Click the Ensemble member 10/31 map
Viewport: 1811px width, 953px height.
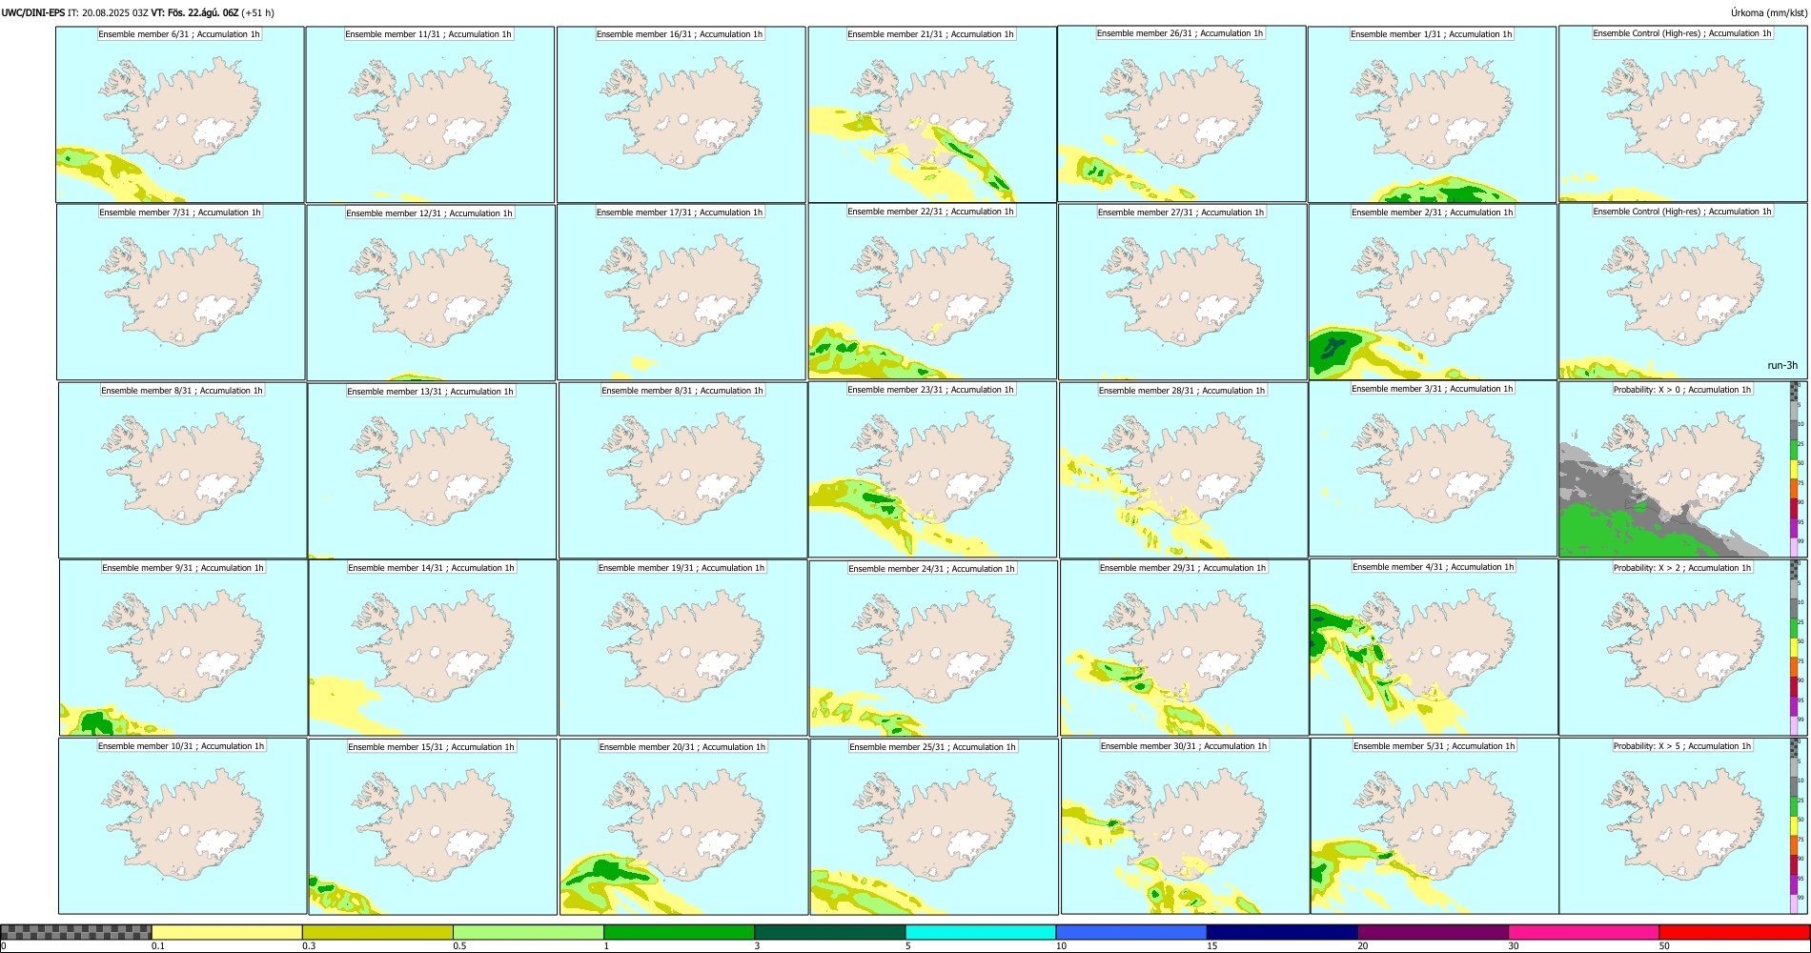[183, 826]
